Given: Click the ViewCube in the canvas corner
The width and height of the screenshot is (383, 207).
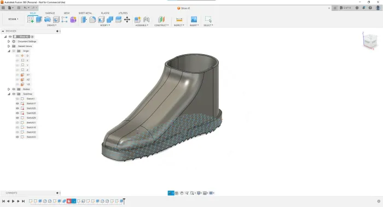Looking at the screenshot, I should [x=370, y=41].
